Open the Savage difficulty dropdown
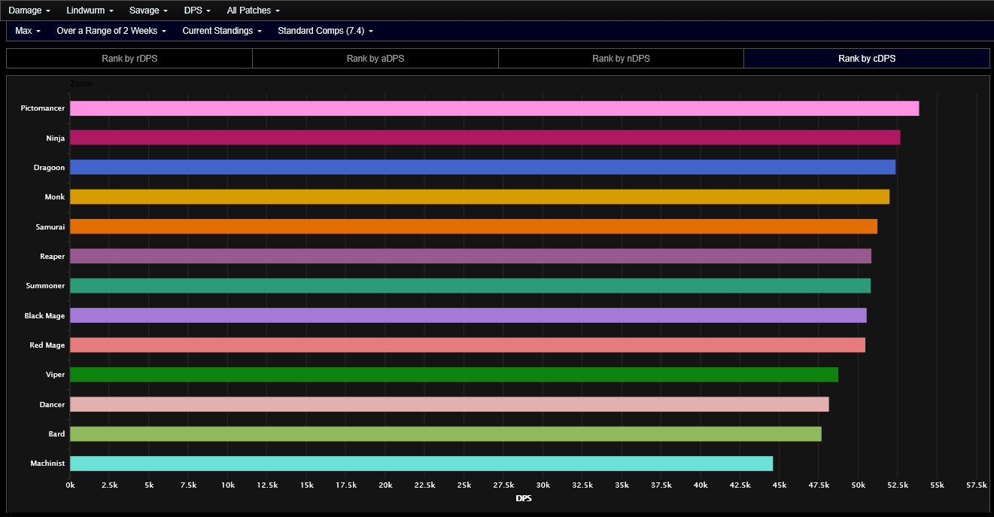 point(148,11)
